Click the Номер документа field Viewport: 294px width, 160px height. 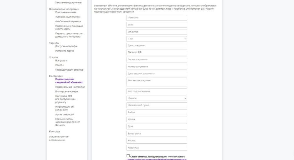point(157,67)
